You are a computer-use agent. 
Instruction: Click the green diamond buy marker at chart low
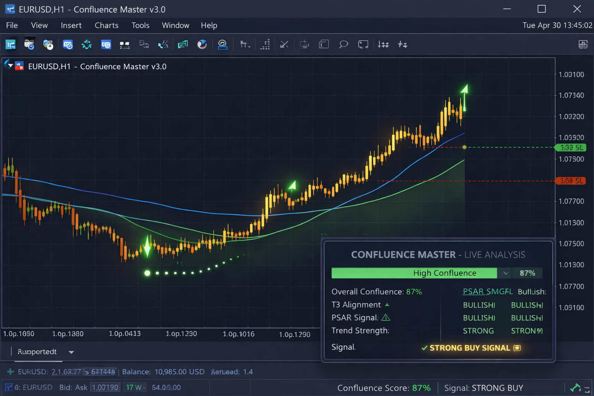tap(147, 246)
